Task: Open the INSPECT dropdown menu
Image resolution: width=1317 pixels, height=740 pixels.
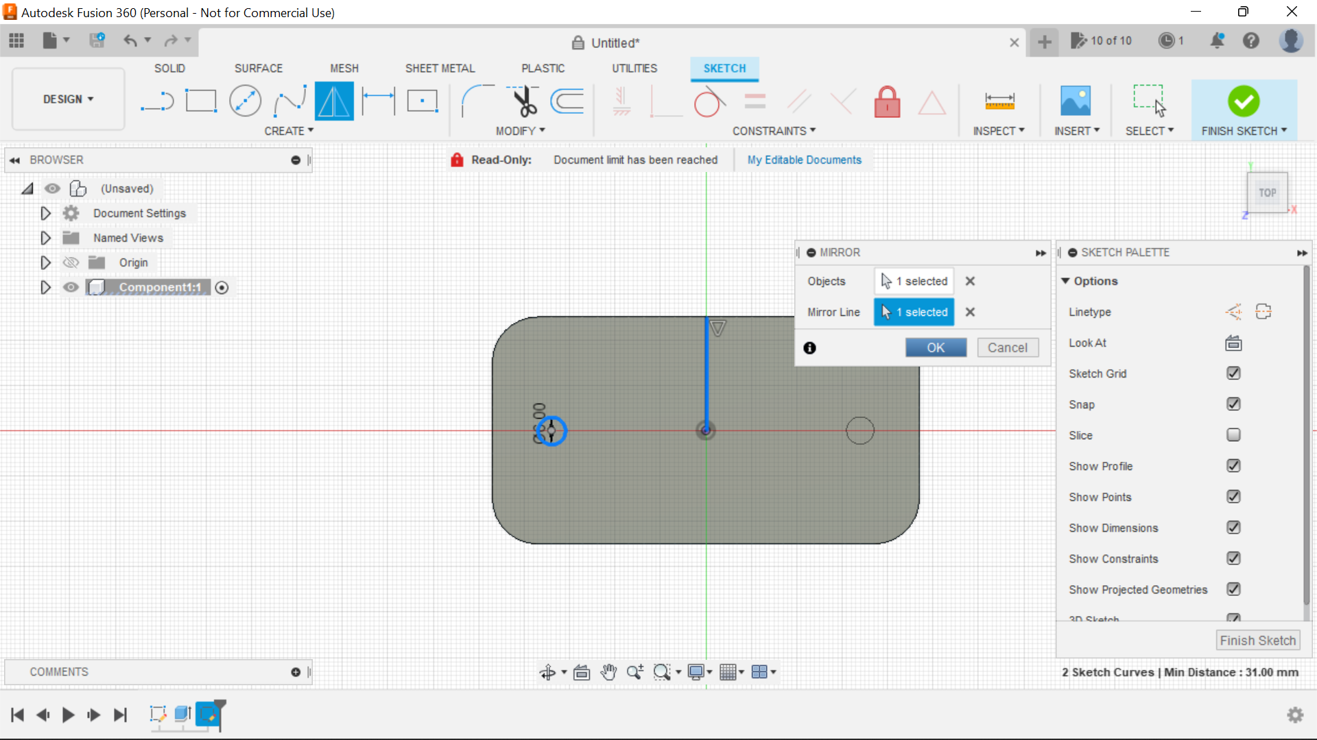Action: coord(999,131)
